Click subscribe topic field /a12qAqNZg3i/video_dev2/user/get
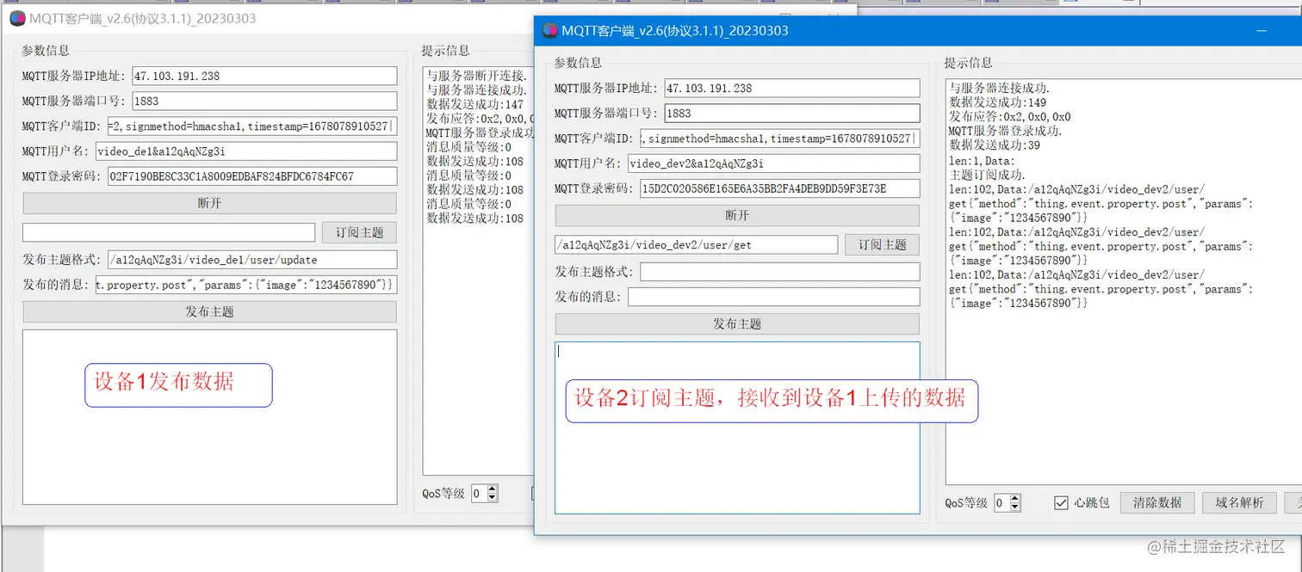The width and height of the screenshot is (1302, 572). [x=696, y=245]
